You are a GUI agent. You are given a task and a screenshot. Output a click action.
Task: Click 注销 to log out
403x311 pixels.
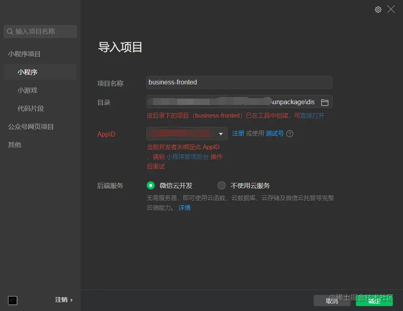pos(61,300)
